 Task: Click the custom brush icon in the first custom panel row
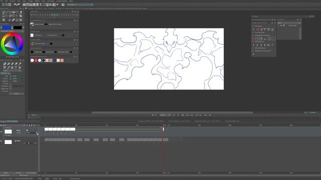(32, 24)
